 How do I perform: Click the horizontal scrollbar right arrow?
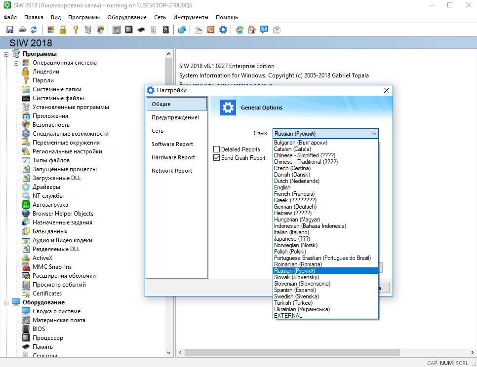pyautogui.click(x=472, y=352)
